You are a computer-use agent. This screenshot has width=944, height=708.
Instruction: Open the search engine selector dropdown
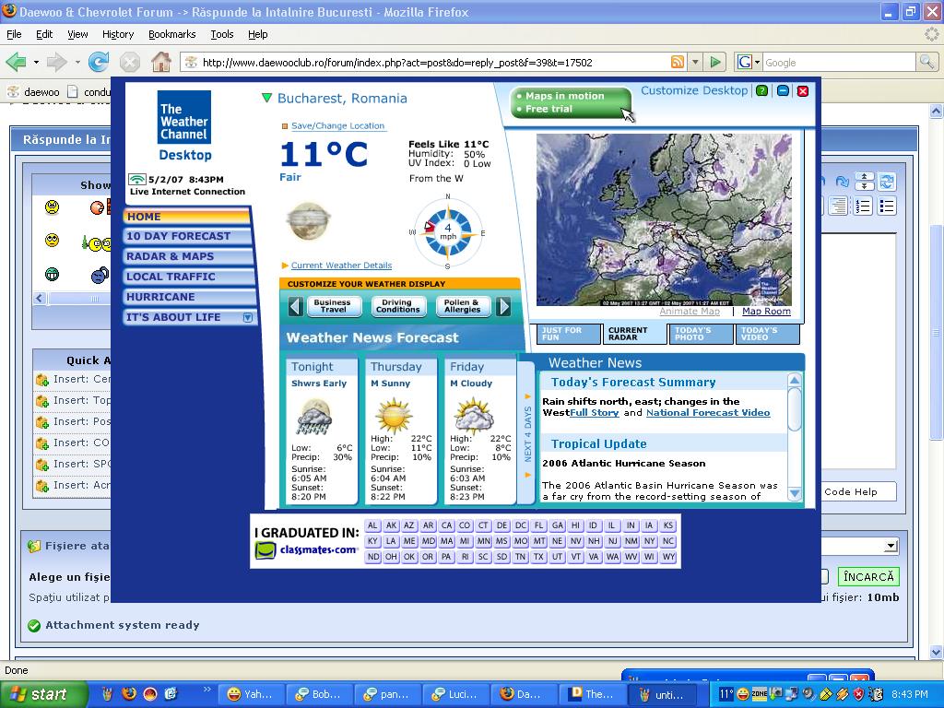point(749,63)
